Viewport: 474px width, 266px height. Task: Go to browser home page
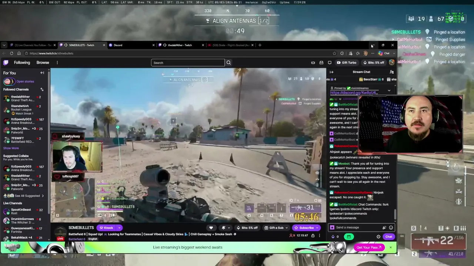pyautogui.click(x=19, y=53)
